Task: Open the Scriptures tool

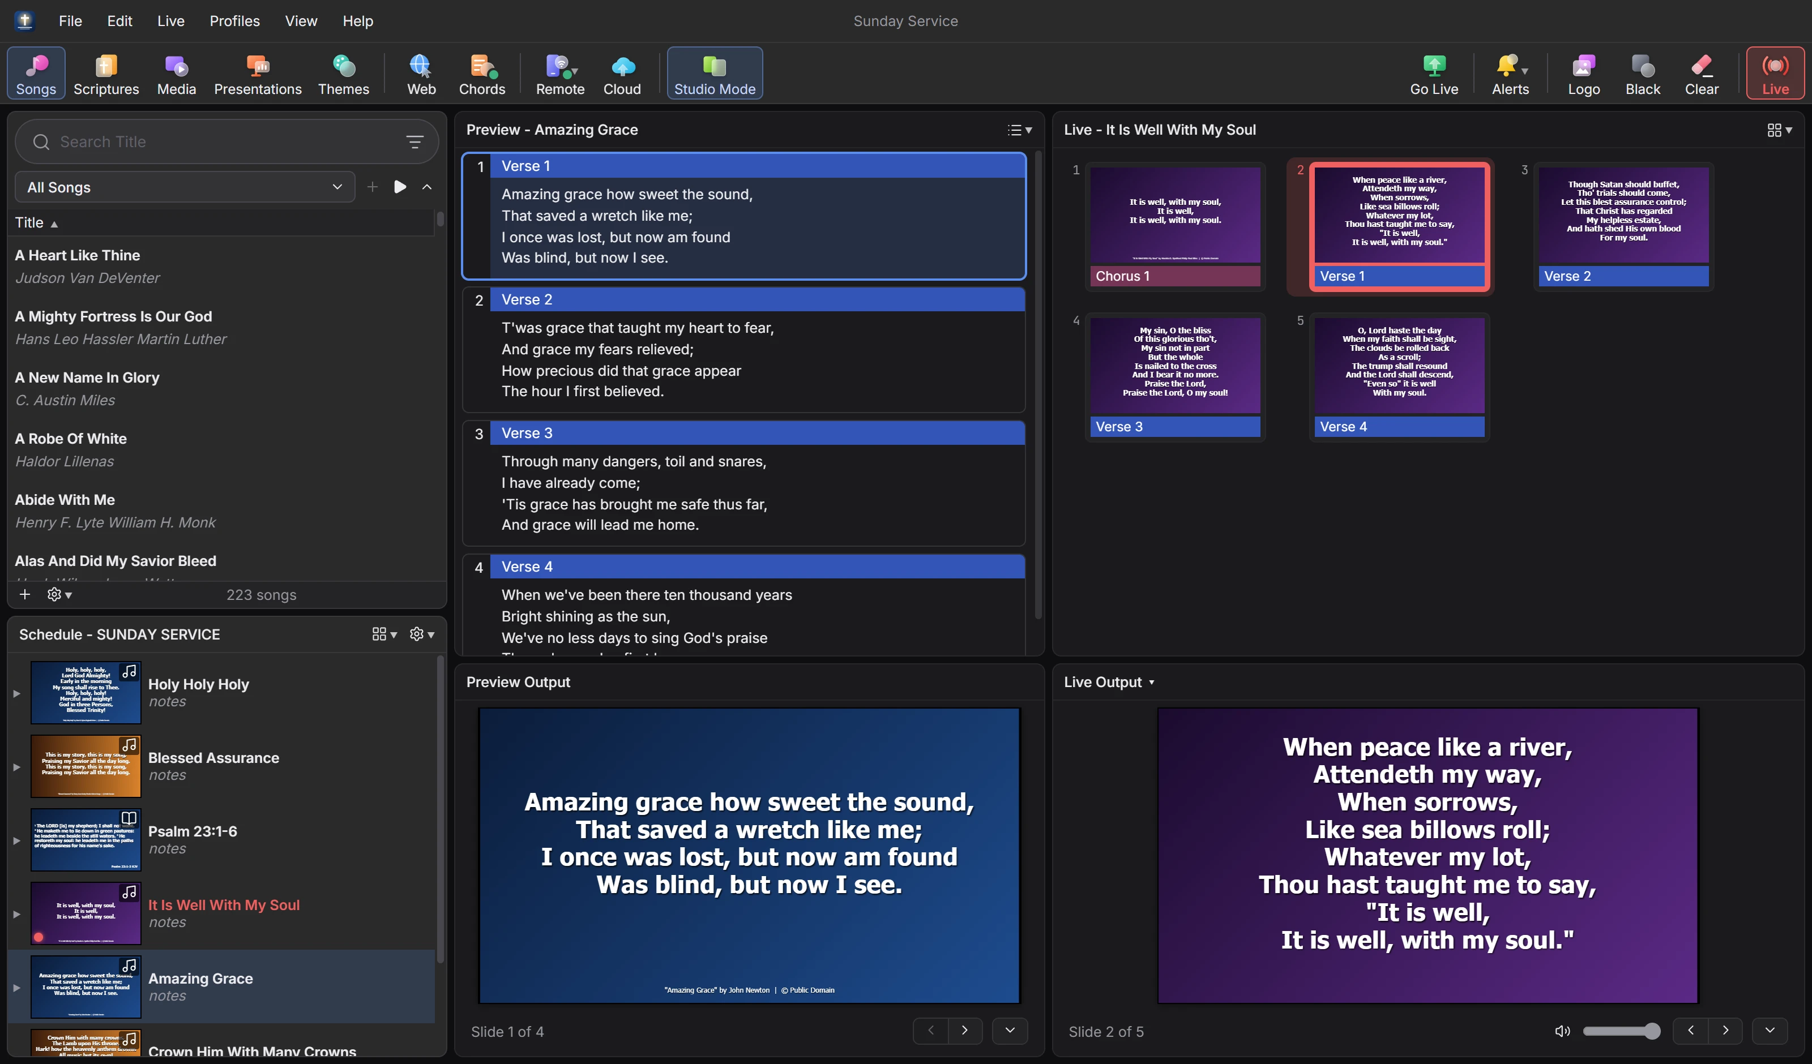Action: (x=106, y=74)
